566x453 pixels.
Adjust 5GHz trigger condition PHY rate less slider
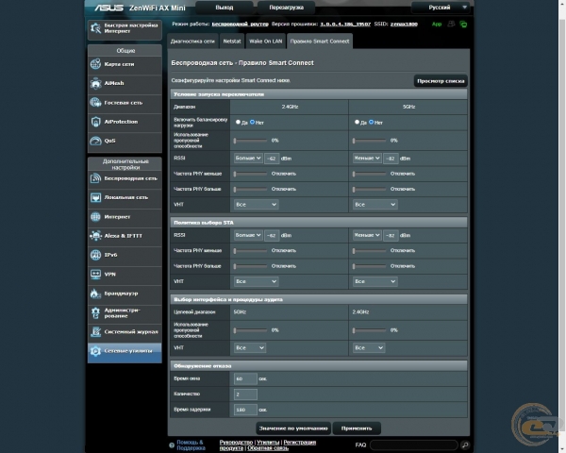pyautogui.click(x=370, y=174)
